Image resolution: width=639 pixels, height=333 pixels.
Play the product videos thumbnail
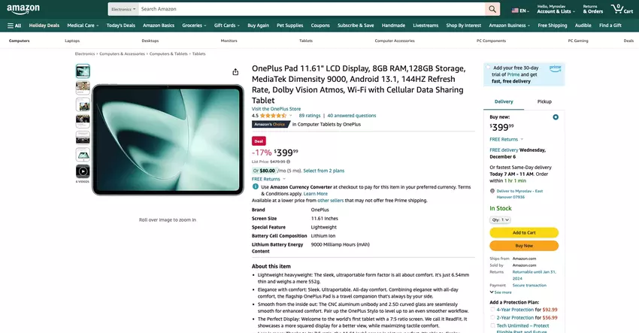click(x=83, y=171)
